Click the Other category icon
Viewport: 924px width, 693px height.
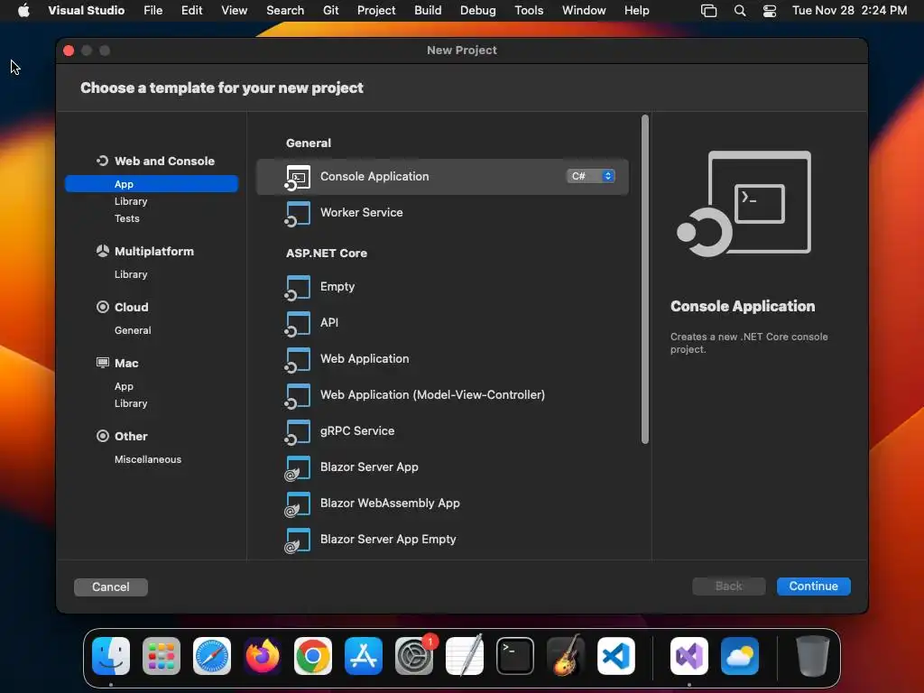[103, 436]
